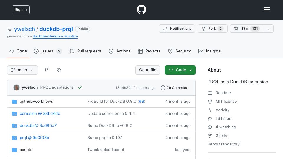Click the green checkmark build status
Viewport: 283px width, 159px height.
[x=80, y=88]
